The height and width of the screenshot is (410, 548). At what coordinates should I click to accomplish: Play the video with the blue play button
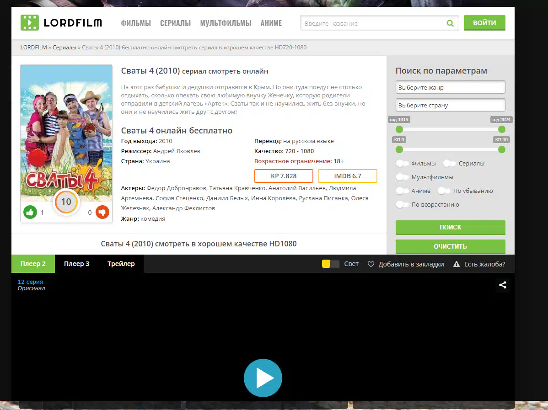click(263, 378)
